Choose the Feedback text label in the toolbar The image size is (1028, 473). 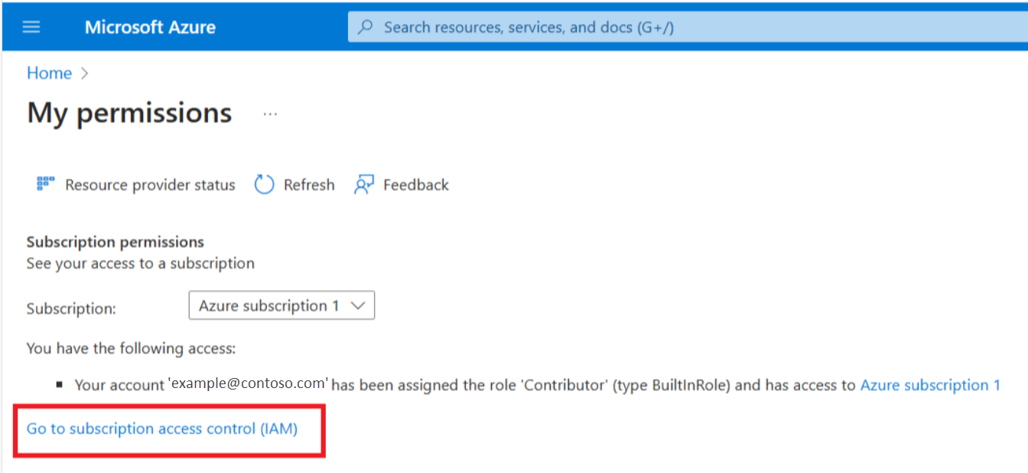[415, 184]
